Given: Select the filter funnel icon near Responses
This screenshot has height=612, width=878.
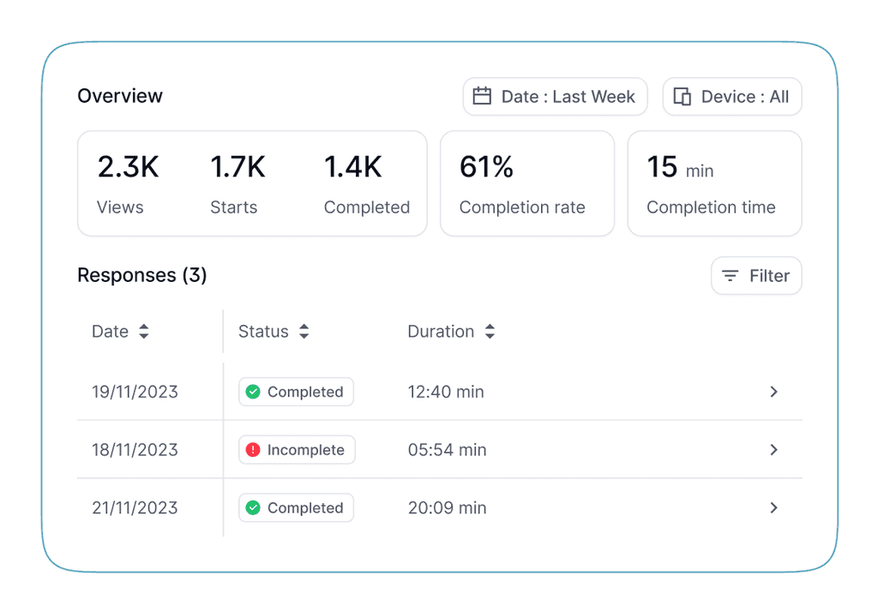Looking at the screenshot, I should pos(731,275).
